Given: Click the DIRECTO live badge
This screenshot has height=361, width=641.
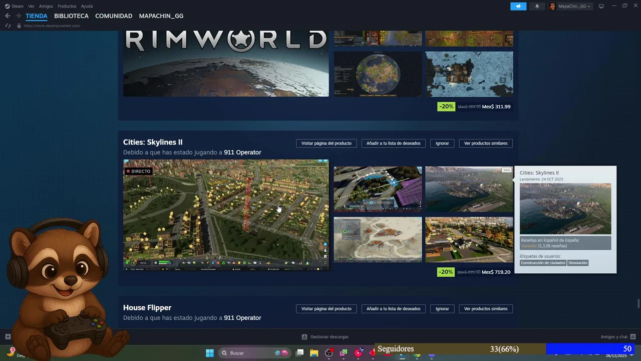Looking at the screenshot, I should pyautogui.click(x=139, y=171).
